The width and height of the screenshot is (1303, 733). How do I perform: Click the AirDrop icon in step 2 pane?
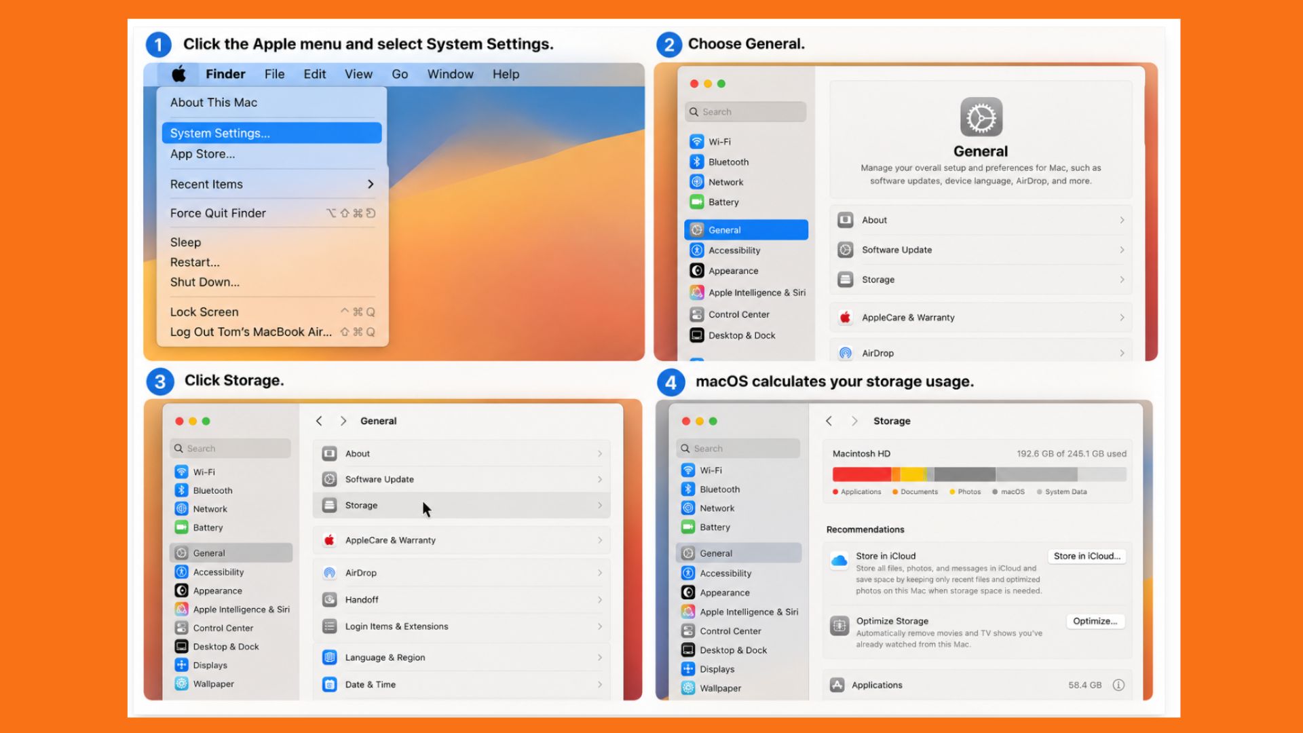tap(845, 353)
